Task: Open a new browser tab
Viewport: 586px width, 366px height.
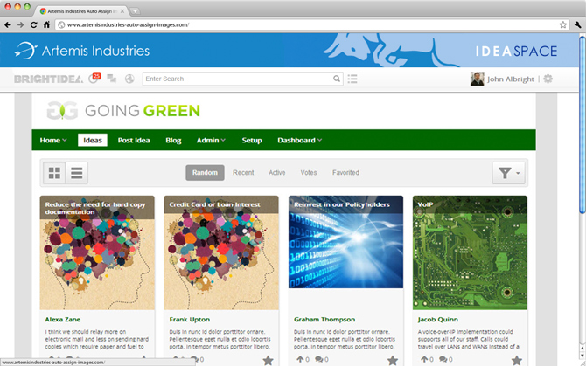Action: coord(135,11)
